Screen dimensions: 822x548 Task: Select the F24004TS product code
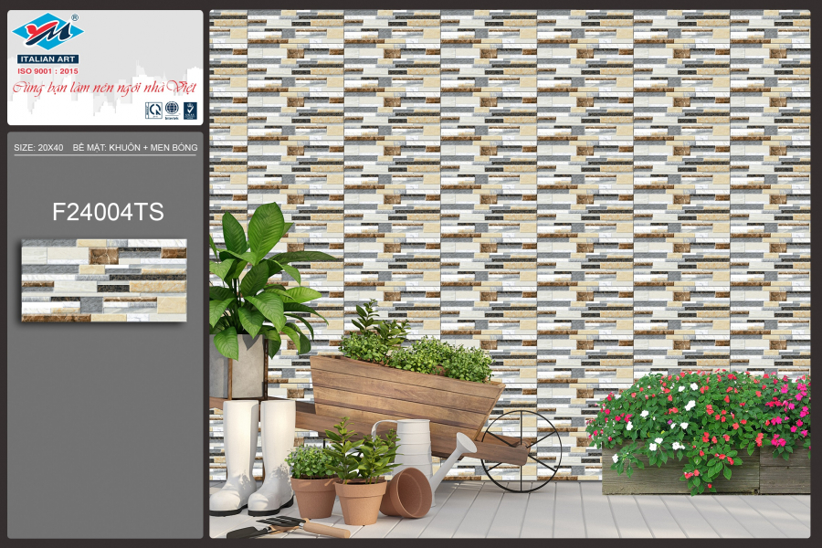coord(108,212)
